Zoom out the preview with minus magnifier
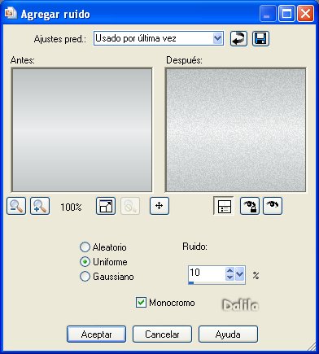Viewport: 319px width, 354px height. [16, 206]
